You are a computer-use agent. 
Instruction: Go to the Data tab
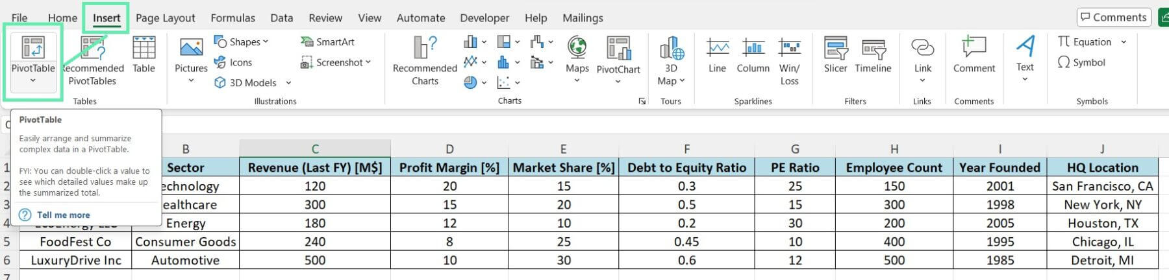(x=281, y=17)
